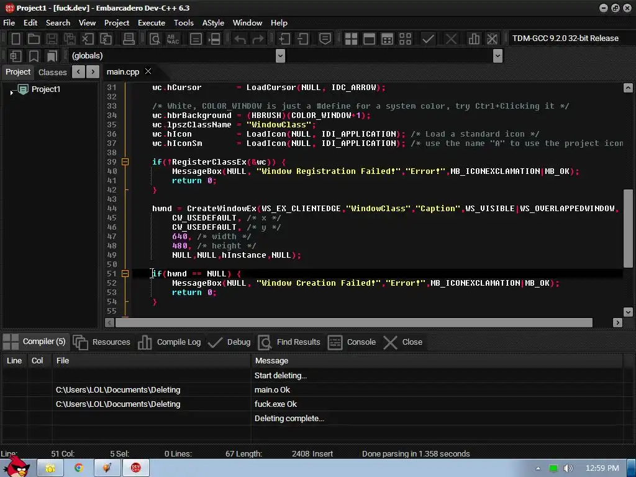Collapse the code fold at line 39

tap(125, 161)
